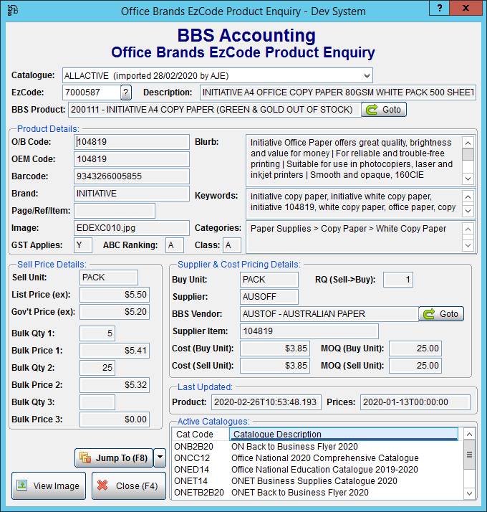Click the View Image button
487x512 pixels.
pyautogui.click(x=49, y=485)
